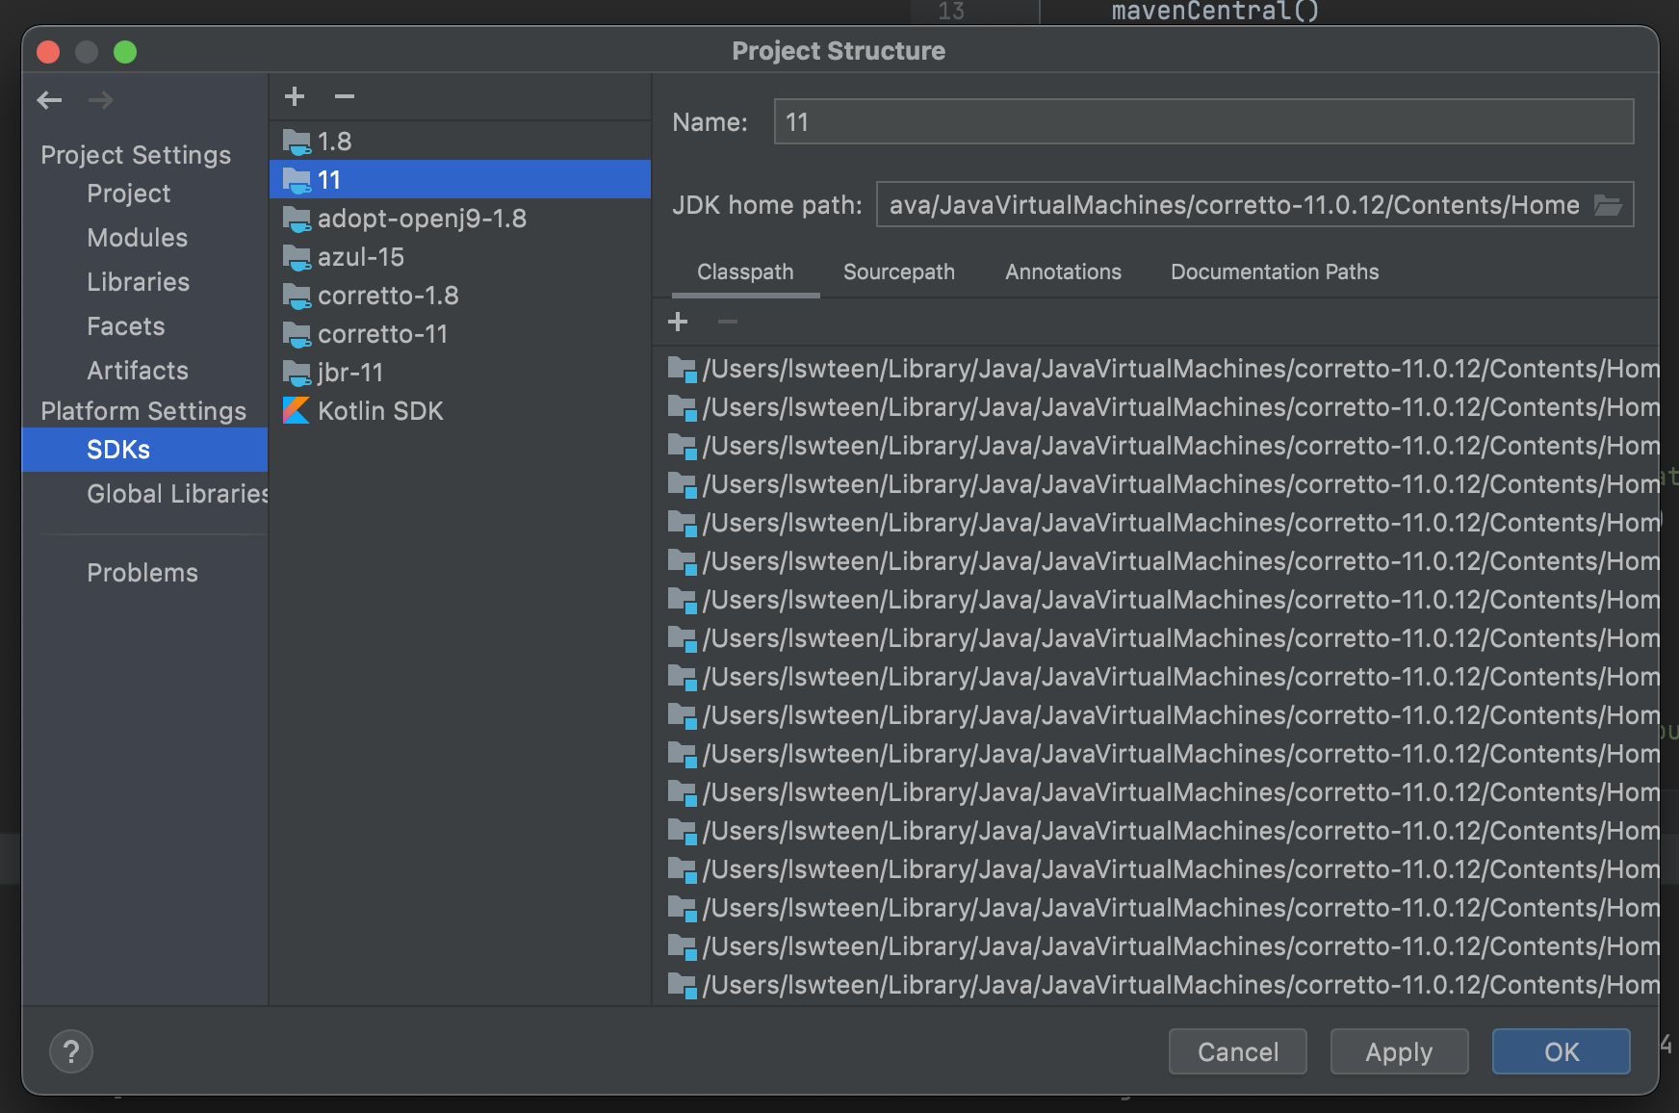The height and width of the screenshot is (1113, 1679).
Task: Click corretto-11 JDK folder icon
Action: [x=297, y=335]
